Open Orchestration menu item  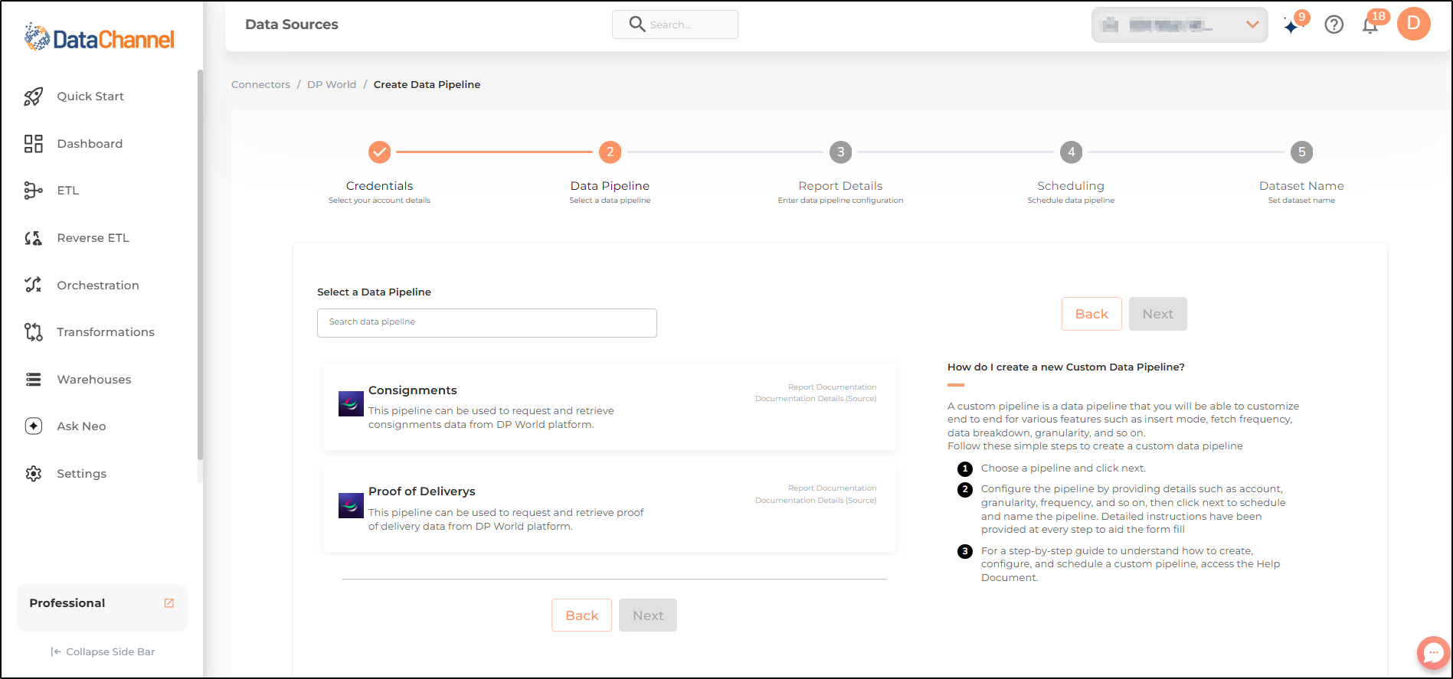click(98, 286)
